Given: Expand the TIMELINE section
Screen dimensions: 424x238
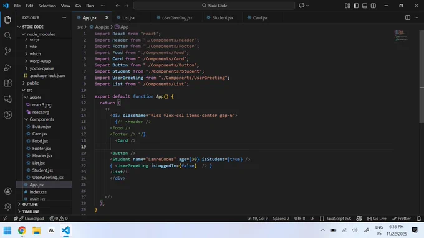Looking at the screenshot, I should [x=44, y=211].
